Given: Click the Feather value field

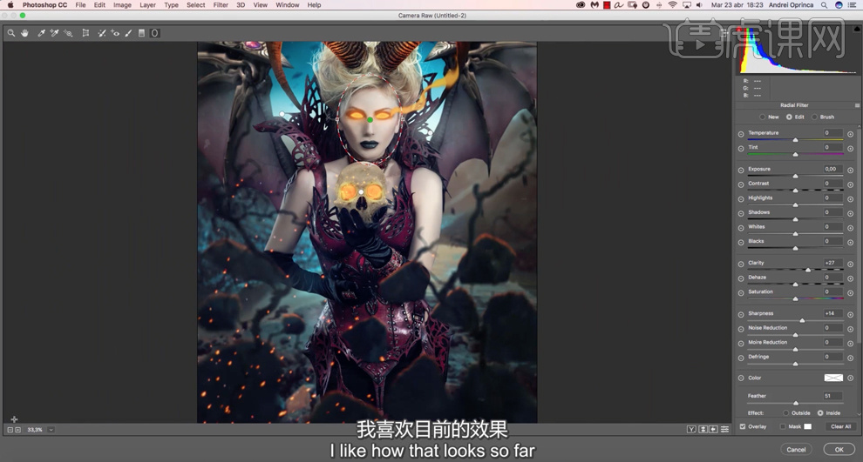Looking at the screenshot, I should coord(832,396).
